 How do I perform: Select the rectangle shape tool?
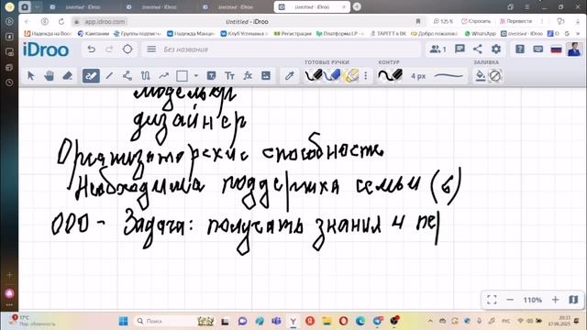click(x=182, y=76)
